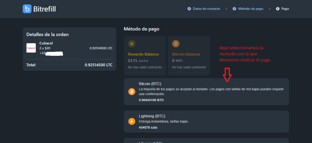Image resolution: width=312 pixels, height=143 pixels.
Task: Open the Datos de contacto step
Action: tap(206, 9)
